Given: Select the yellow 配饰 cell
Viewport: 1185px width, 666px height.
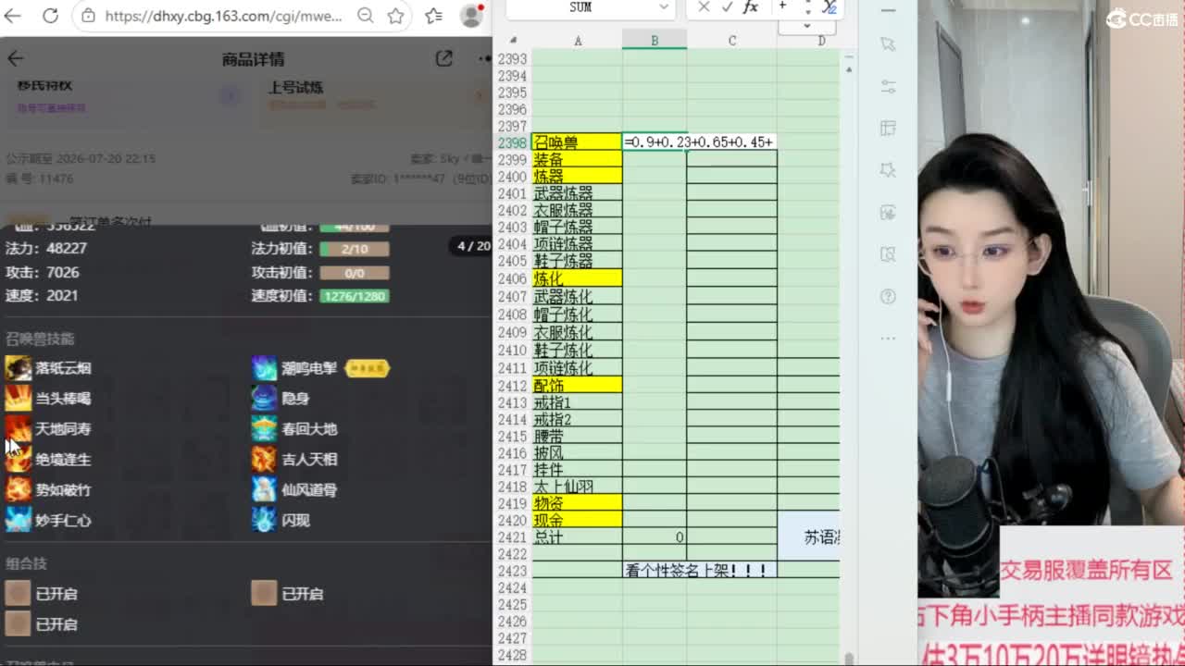Looking at the screenshot, I should pos(577,385).
